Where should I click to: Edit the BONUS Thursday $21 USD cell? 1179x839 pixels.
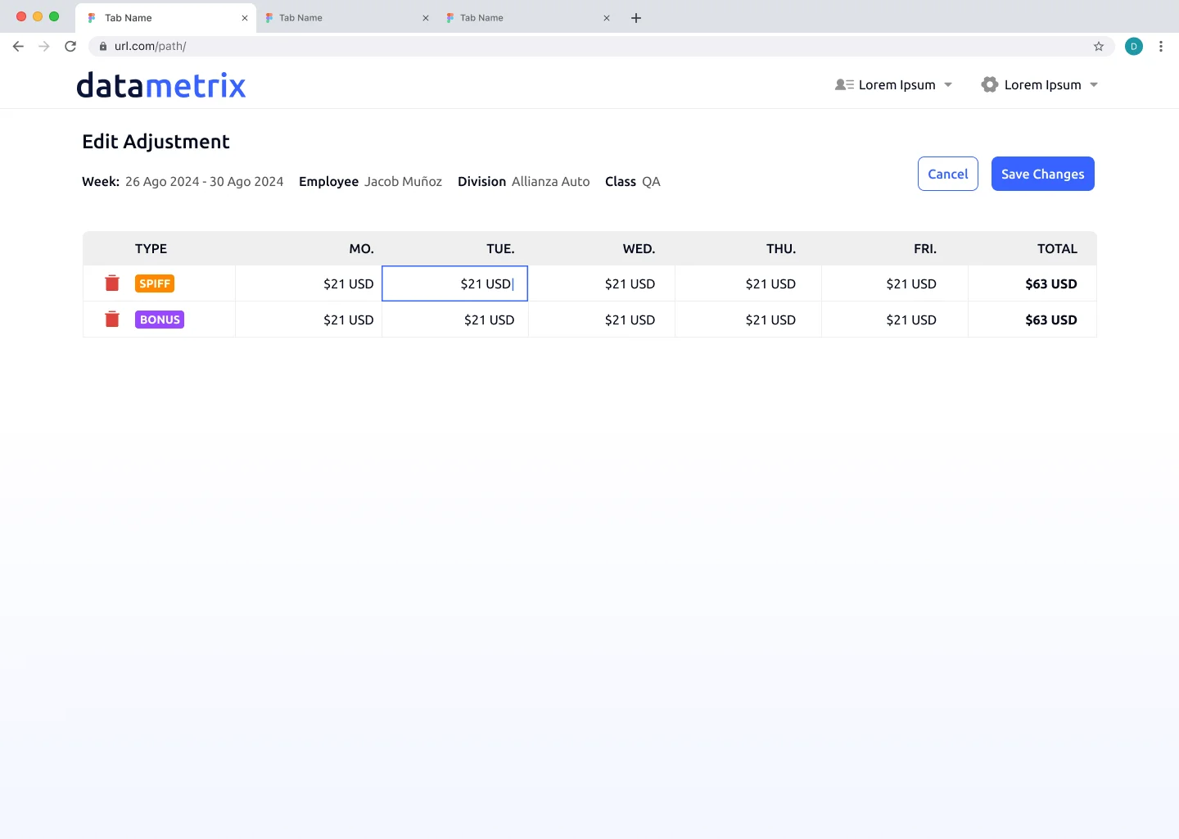(748, 320)
